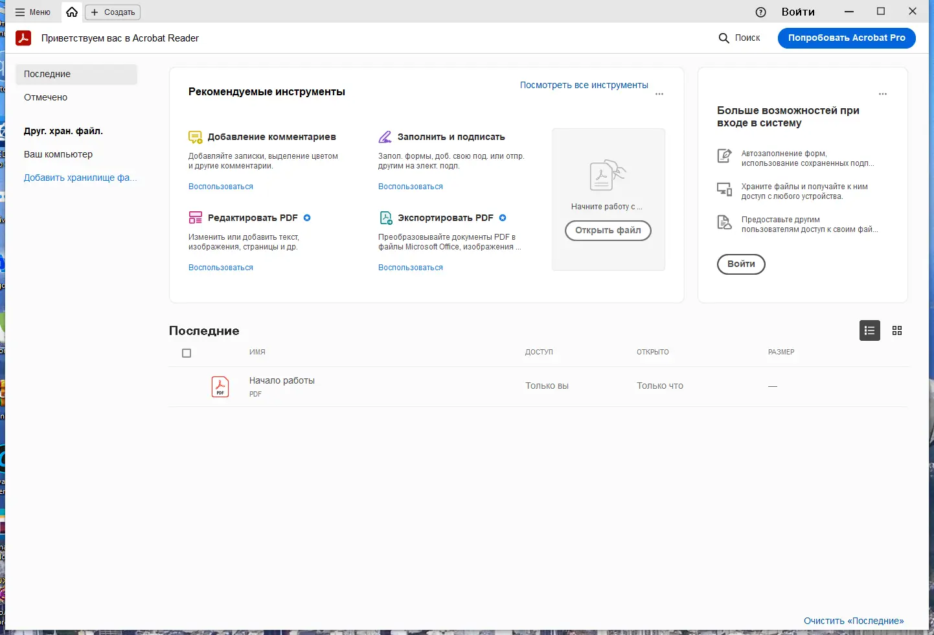The height and width of the screenshot is (635, 934).
Task: Go to the Home tab icon
Action: tap(72, 12)
